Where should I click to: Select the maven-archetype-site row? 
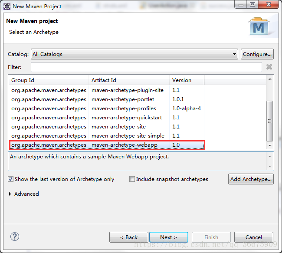107,127
